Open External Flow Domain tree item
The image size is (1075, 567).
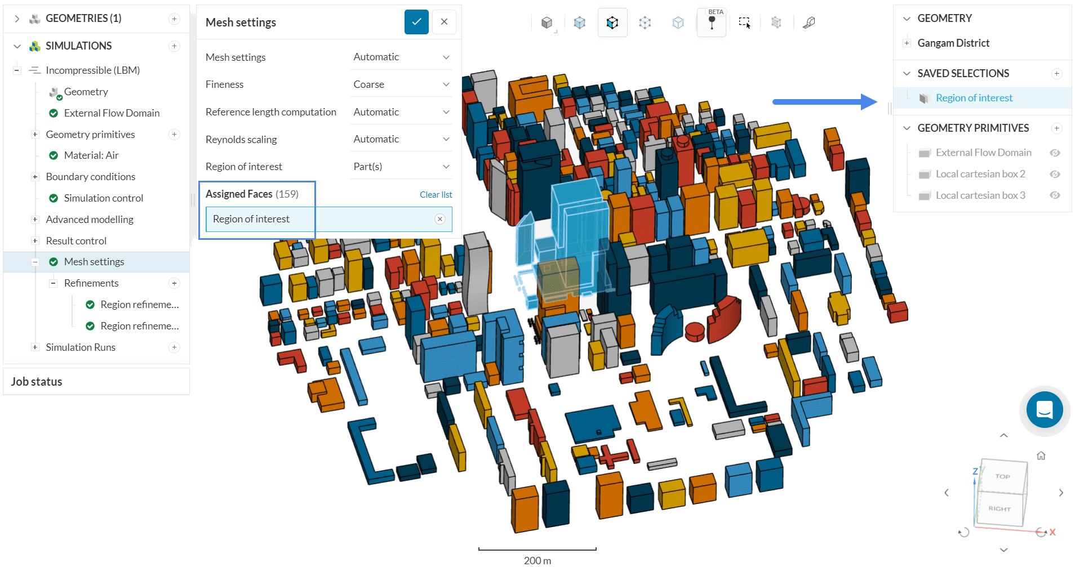(112, 113)
